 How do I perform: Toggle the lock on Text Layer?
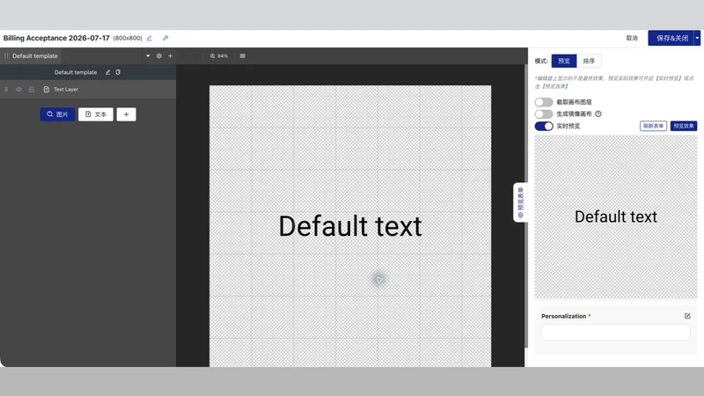click(x=32, y=90)
